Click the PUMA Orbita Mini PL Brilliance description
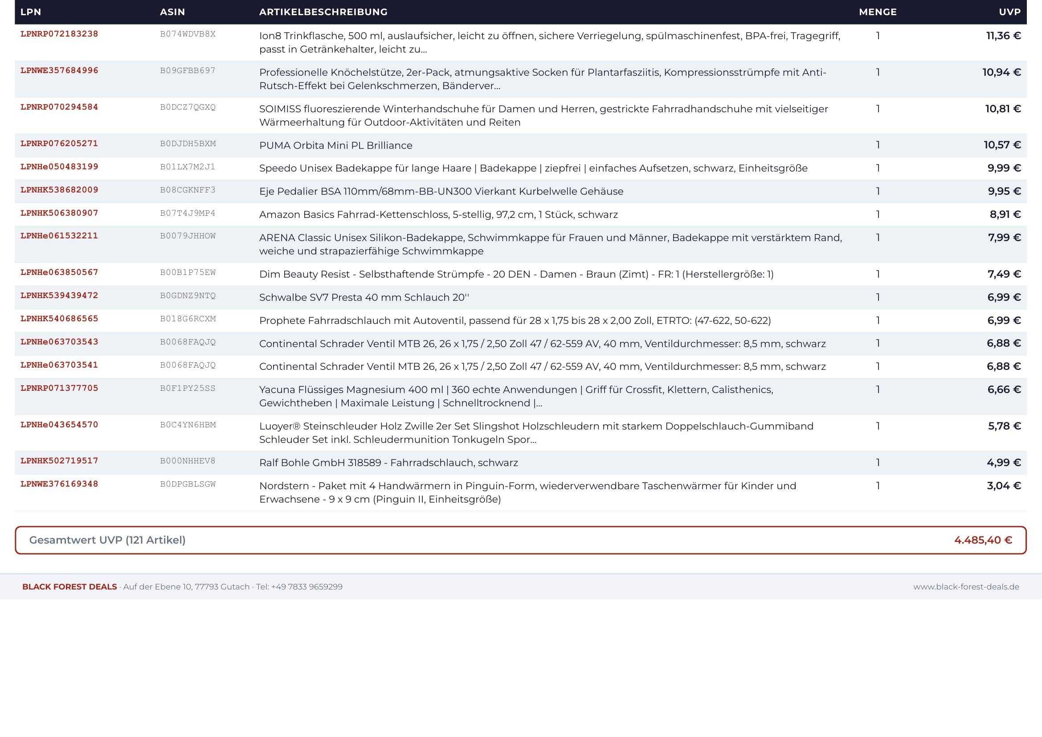 (336, 146)
